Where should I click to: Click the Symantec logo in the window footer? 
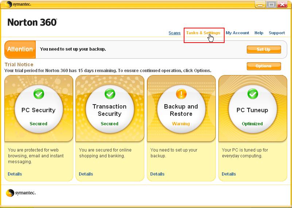coord(21,193)
